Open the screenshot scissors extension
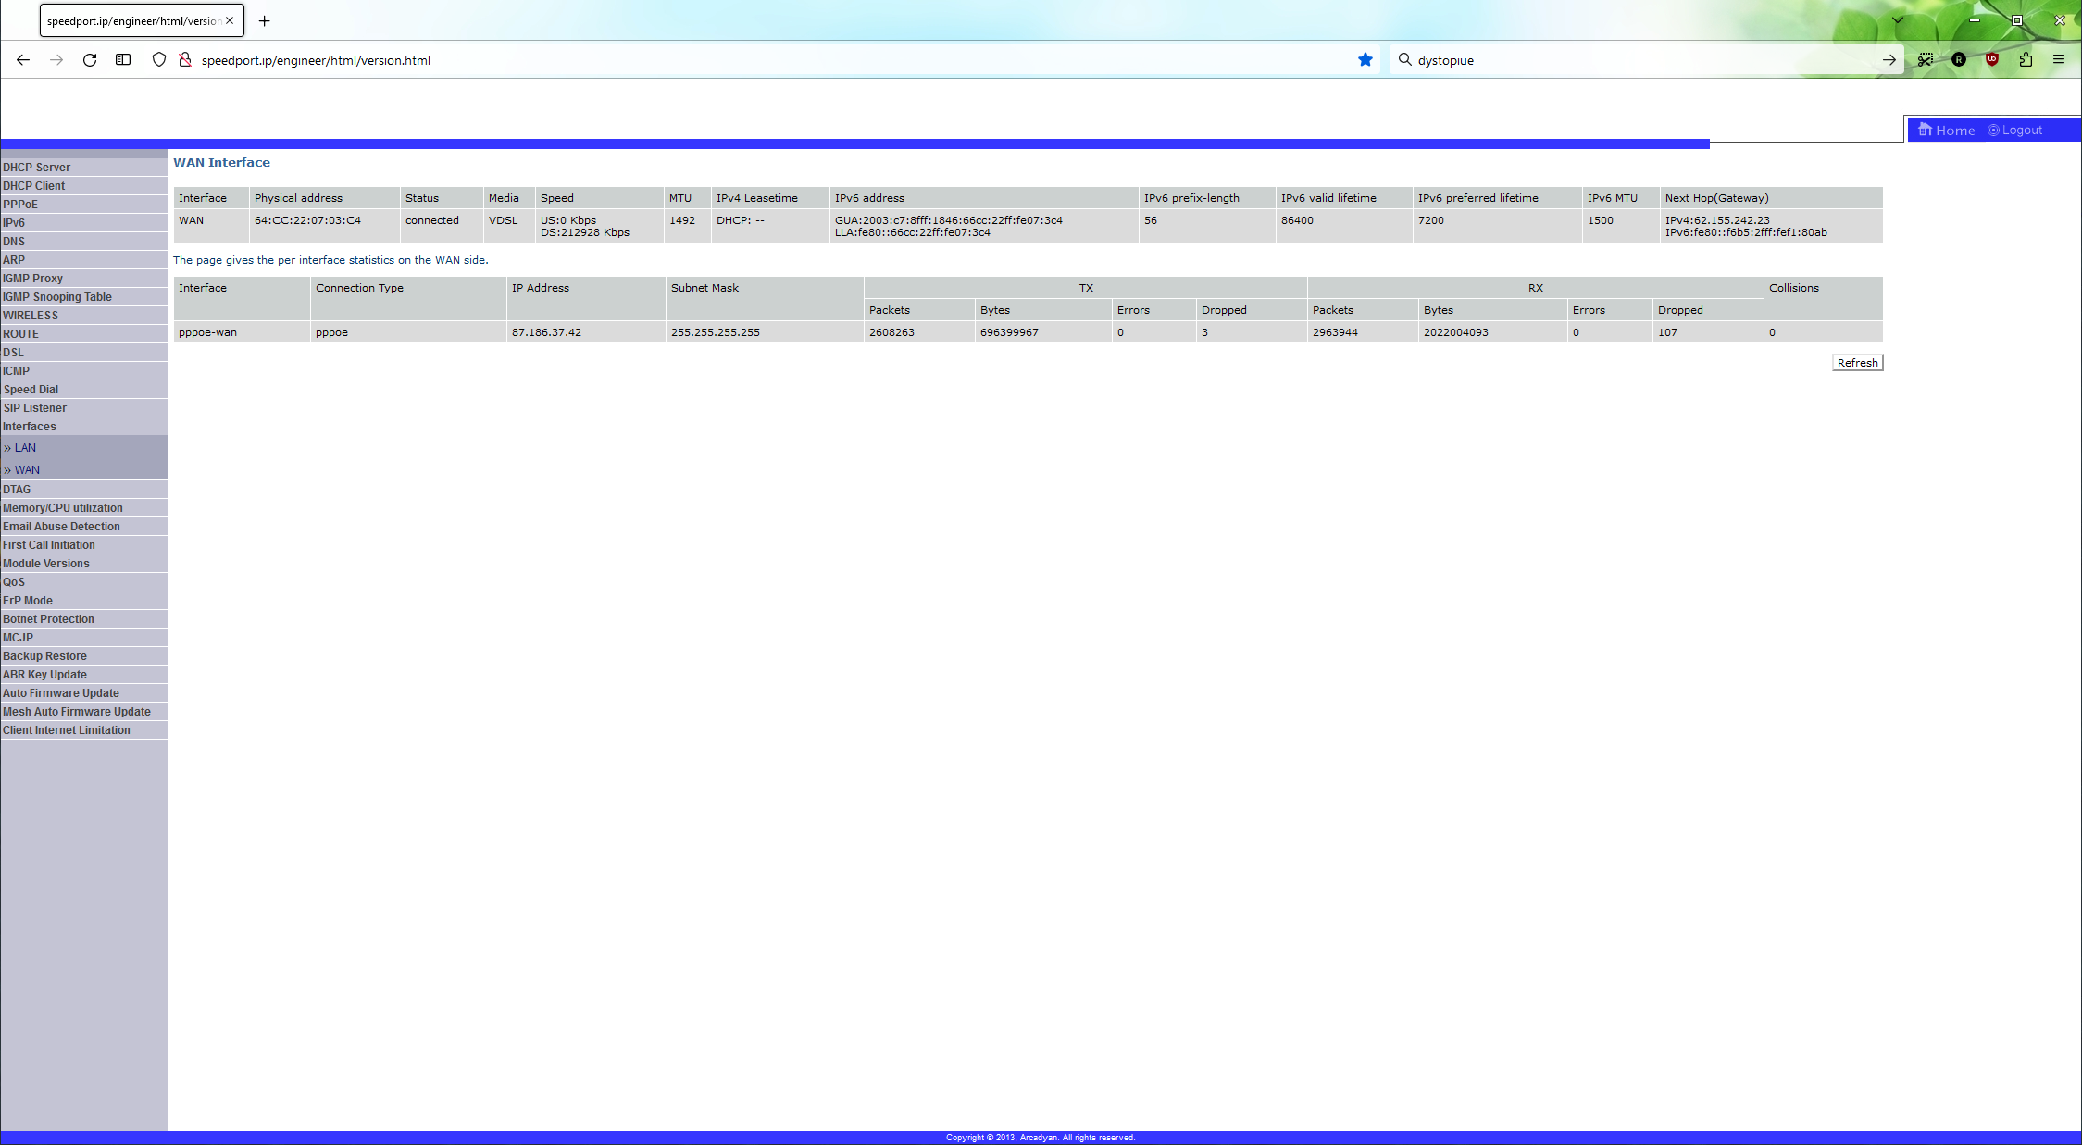Viewport: 2082px width, 1145px height. click(1926, 60)
